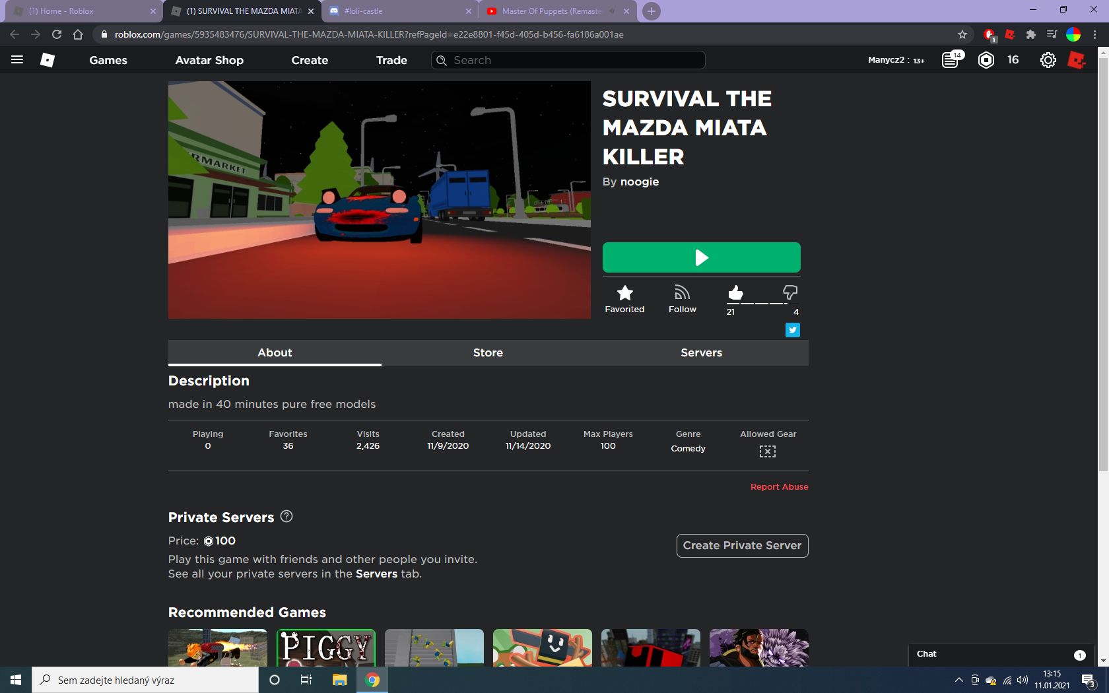This screenshot has width=1109, height=693.
Task: Dislike the game with thumbs down
Action: point(790,292)
